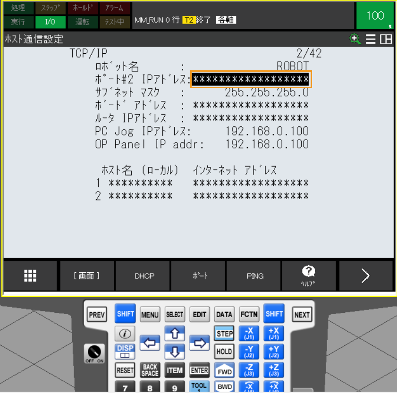The height and width of the screenshot is (393, 397).
Task: Select the テスト中 status indicator
Action: point(114,22)
